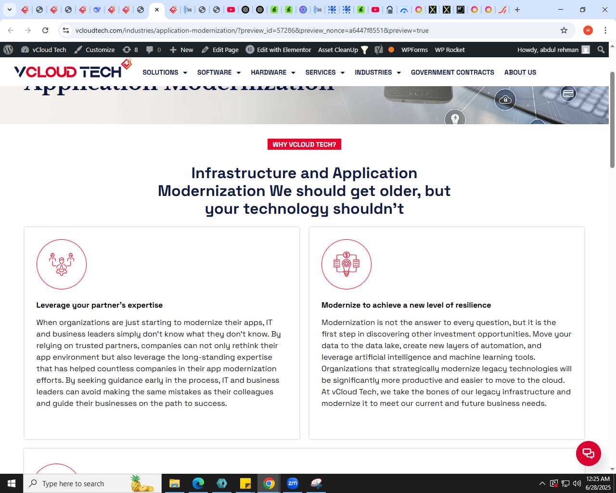Open the Howdy, abdul rehman account menu
616x493 pixels.
tap(553, 50)
